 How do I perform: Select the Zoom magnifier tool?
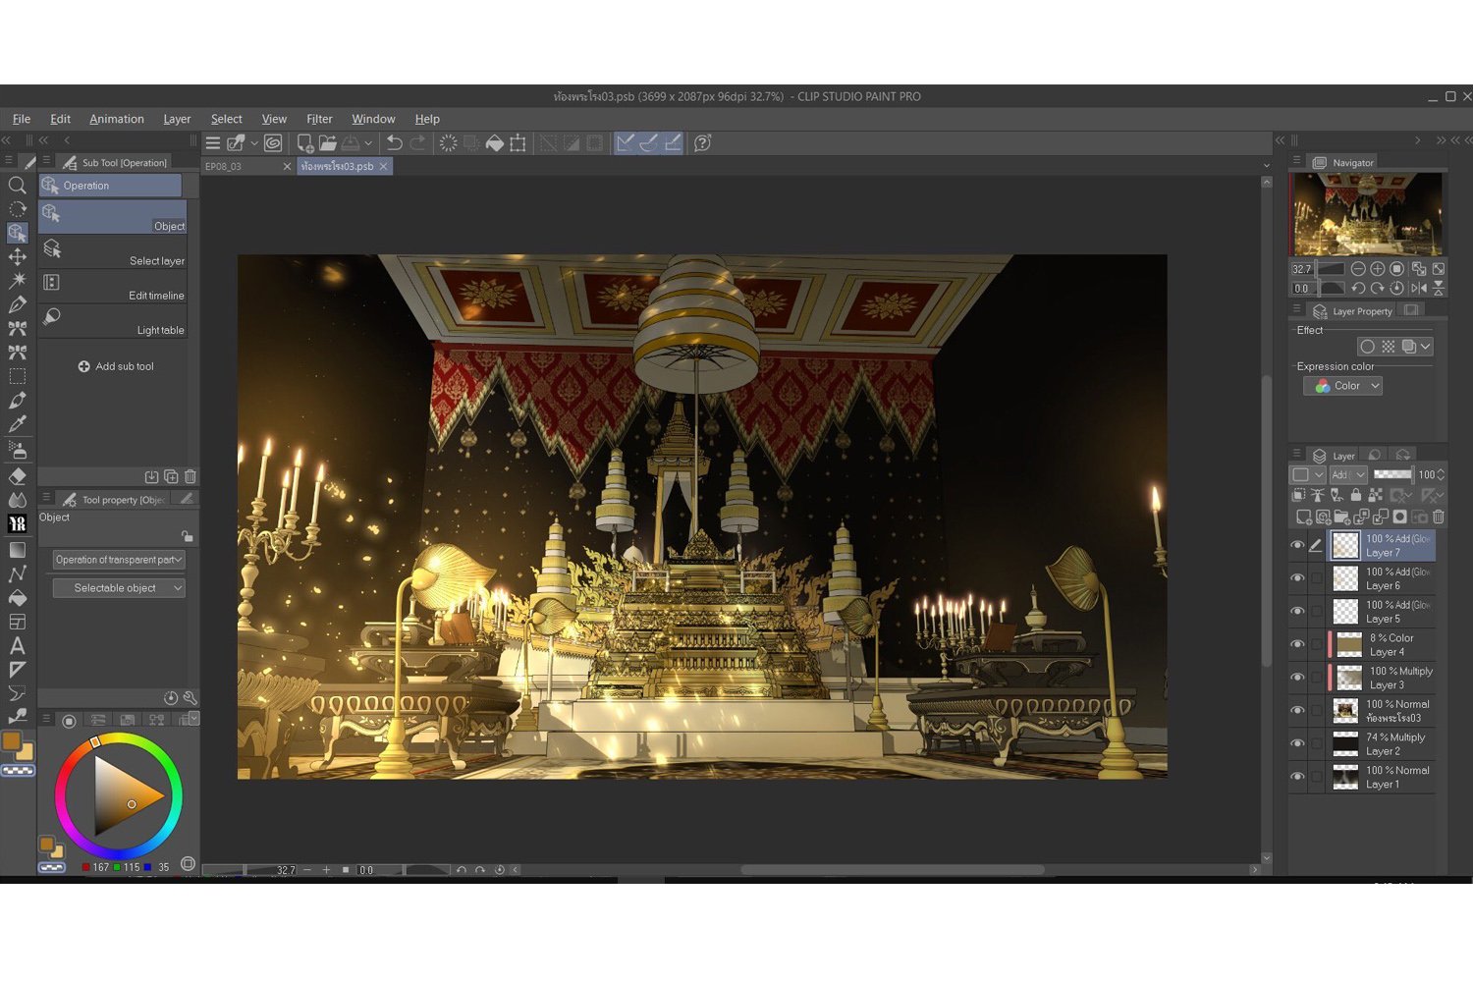click(x=17, y=186)
